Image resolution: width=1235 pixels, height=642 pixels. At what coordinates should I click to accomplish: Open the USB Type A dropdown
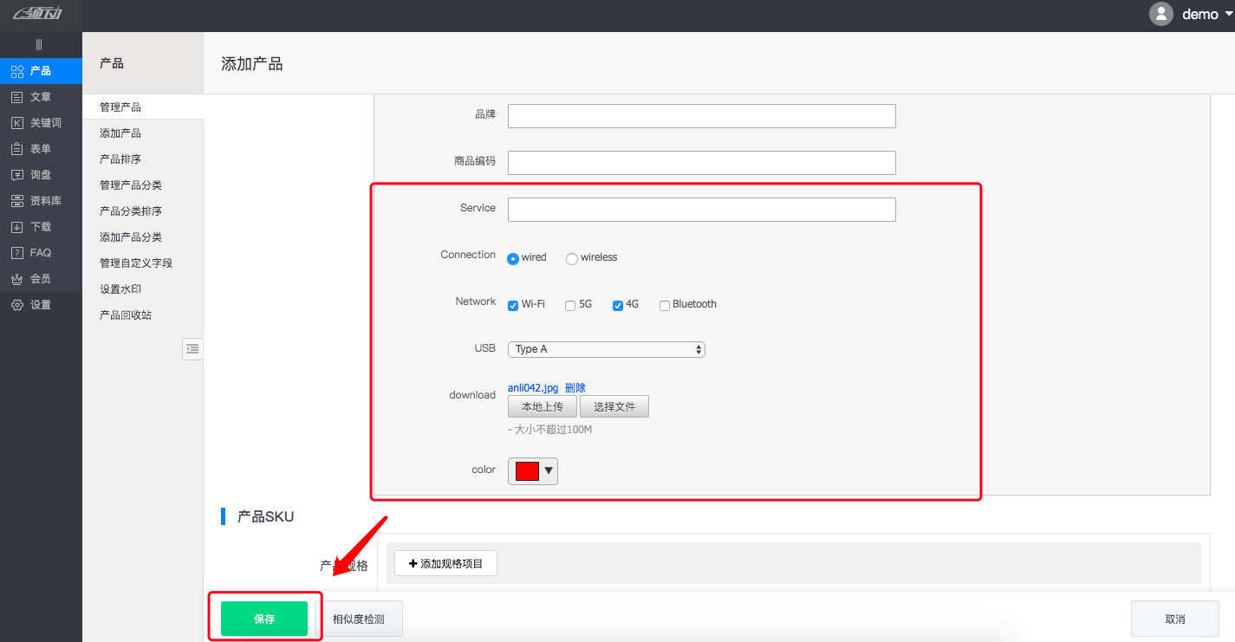pos(606,349)
